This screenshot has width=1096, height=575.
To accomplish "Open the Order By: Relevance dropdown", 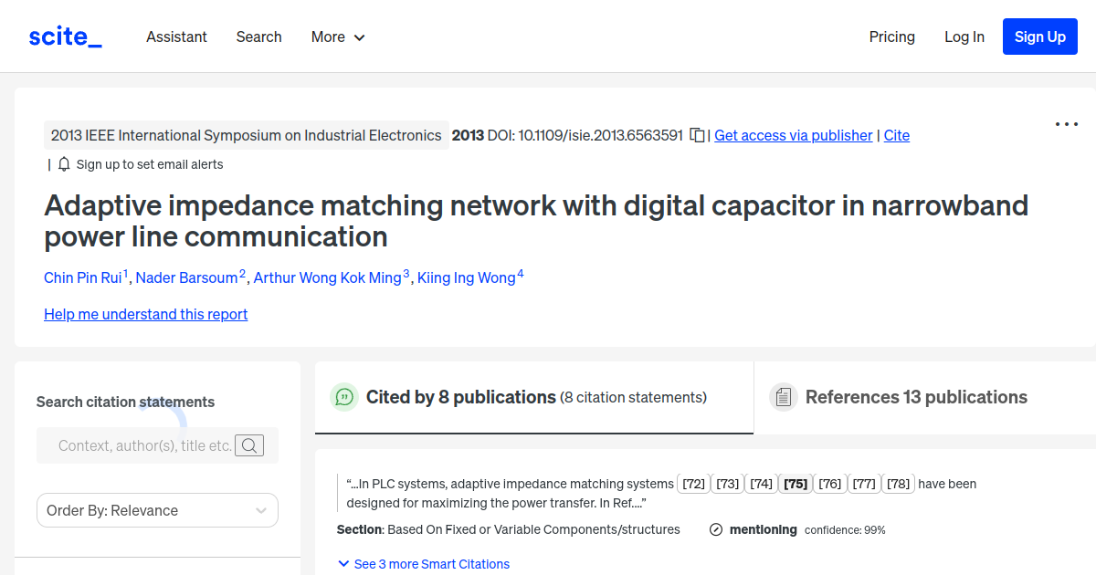I will [x=157, y=510].
